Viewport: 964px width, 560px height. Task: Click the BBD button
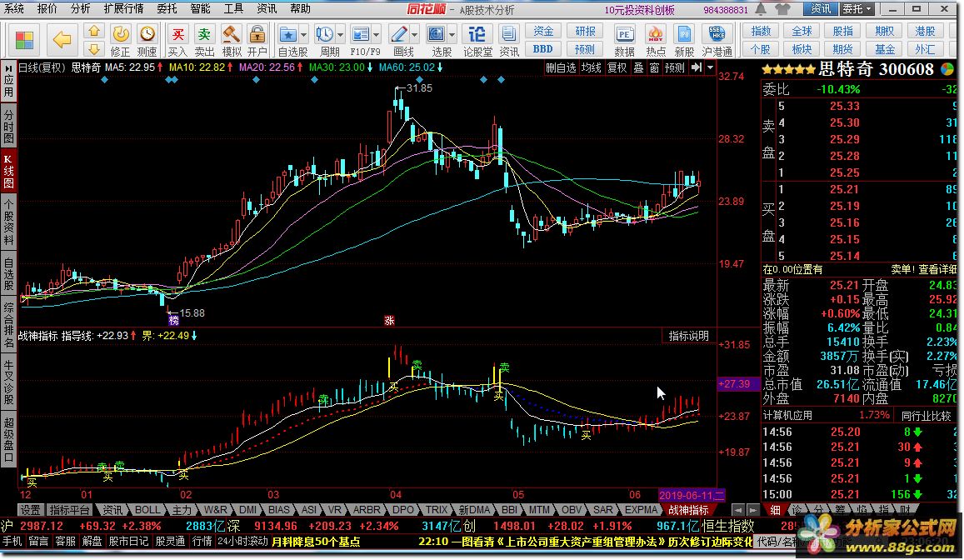pyautogui.click(x=543, y=49)
